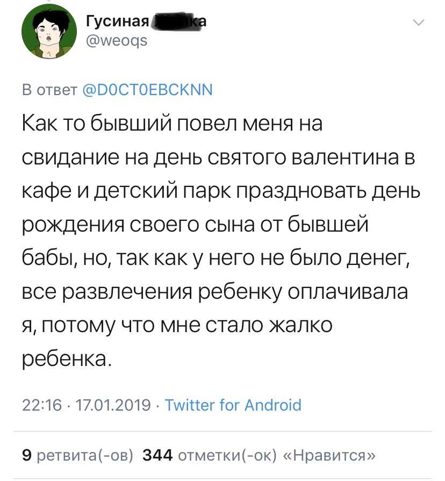The height and width of the screenshot is (481, 445).
Task: Show the 9 retweets list
Action: pyautogui.click(x=77, y=455)
